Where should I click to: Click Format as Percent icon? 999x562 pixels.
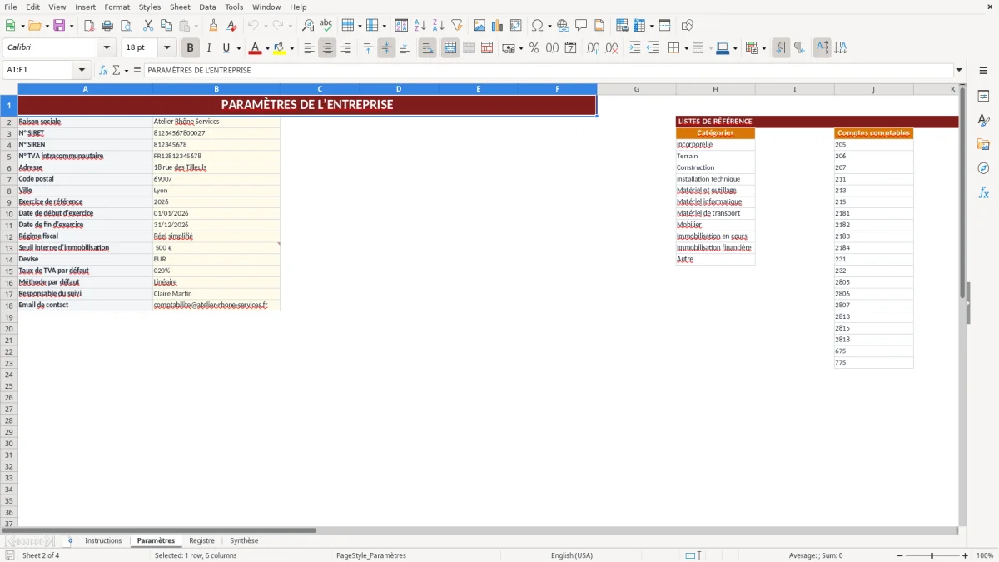coord(534,48)
